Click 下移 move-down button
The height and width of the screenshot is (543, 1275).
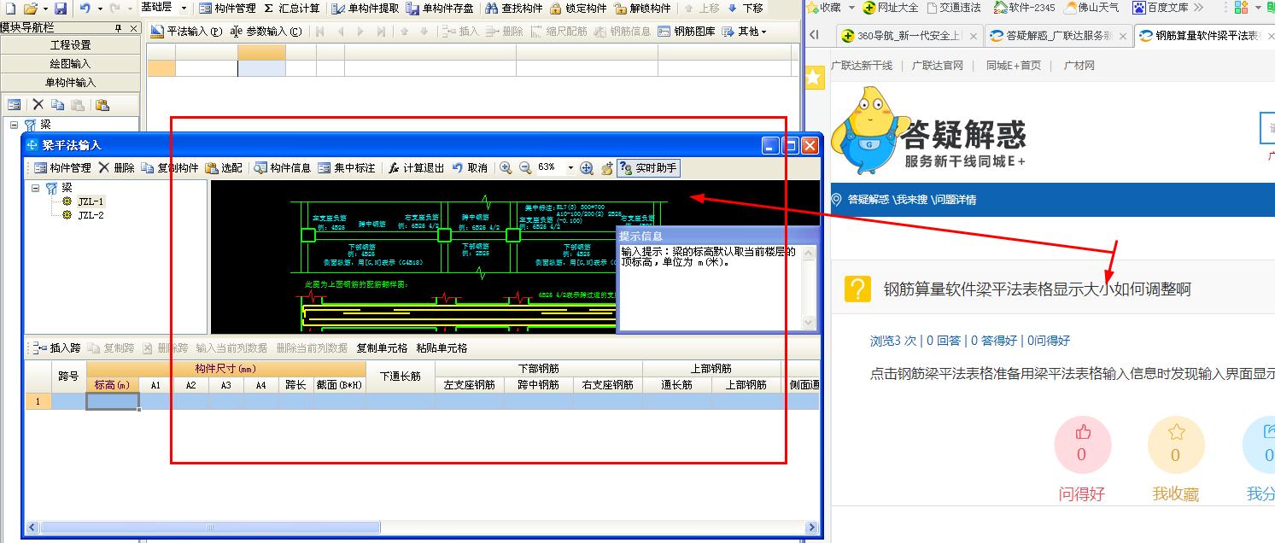746,8
